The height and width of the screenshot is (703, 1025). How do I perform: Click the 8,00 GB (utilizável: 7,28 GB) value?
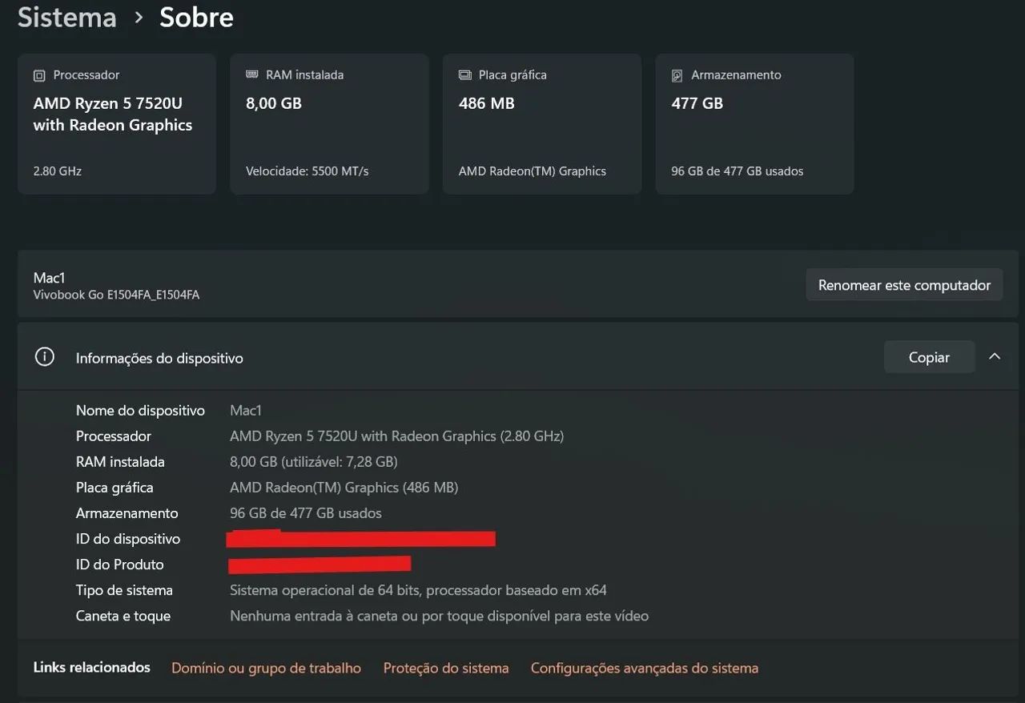click(314, 461)
